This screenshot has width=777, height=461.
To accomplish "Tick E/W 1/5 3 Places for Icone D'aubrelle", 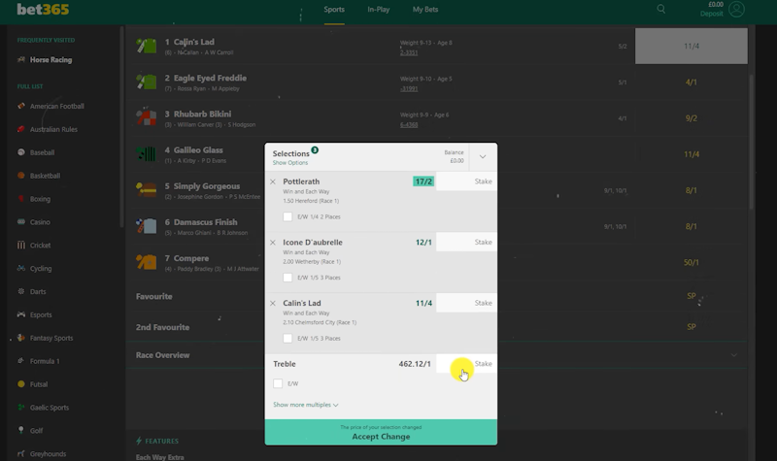I will click(x=287, y=278).
